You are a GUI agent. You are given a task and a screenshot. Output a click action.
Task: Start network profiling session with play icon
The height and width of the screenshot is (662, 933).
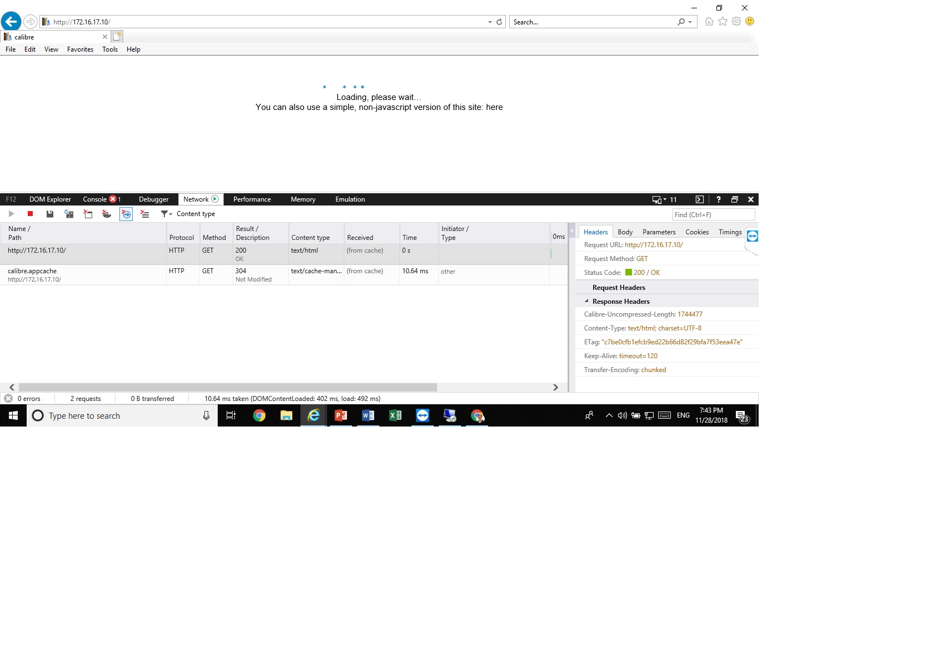pos(11,214)
